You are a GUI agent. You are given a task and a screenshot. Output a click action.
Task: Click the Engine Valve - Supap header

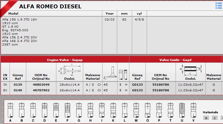[x=65, y=60]
